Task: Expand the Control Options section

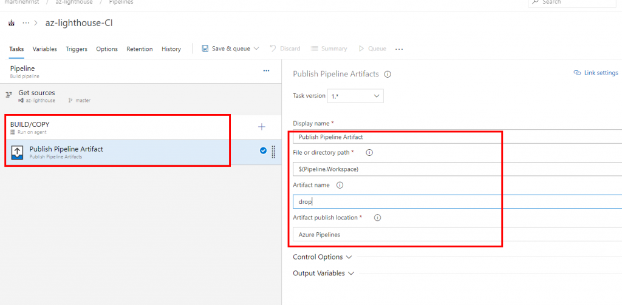Action: coord(322,257)
